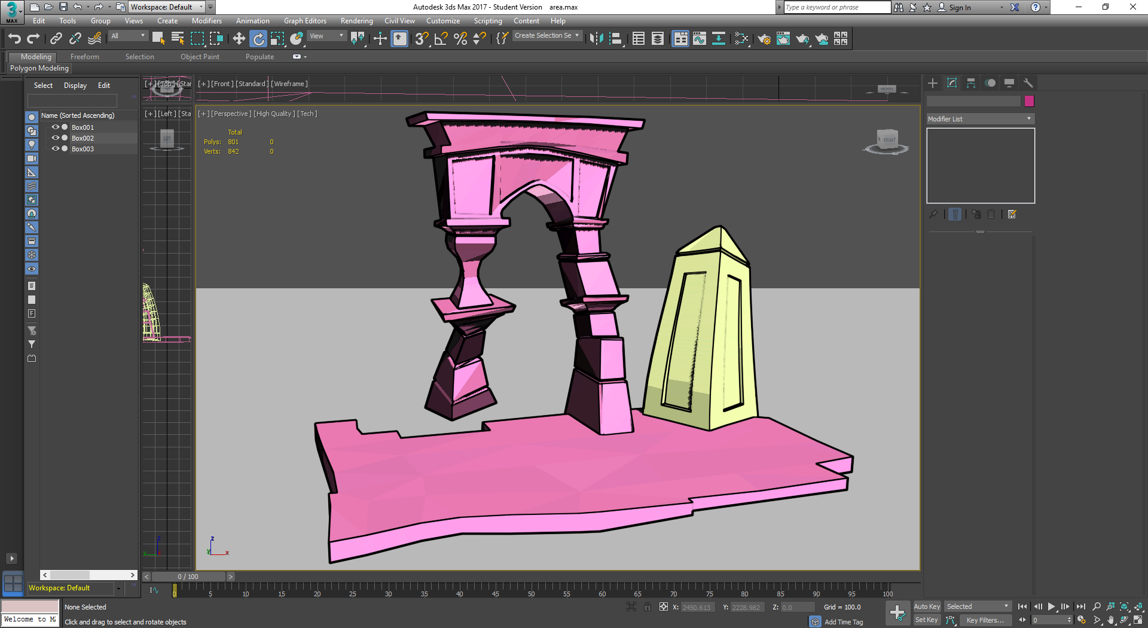This screenshot has width=1148, height=628.
Task: Click the Render Setup teapot icon
Action: [764, 39]
